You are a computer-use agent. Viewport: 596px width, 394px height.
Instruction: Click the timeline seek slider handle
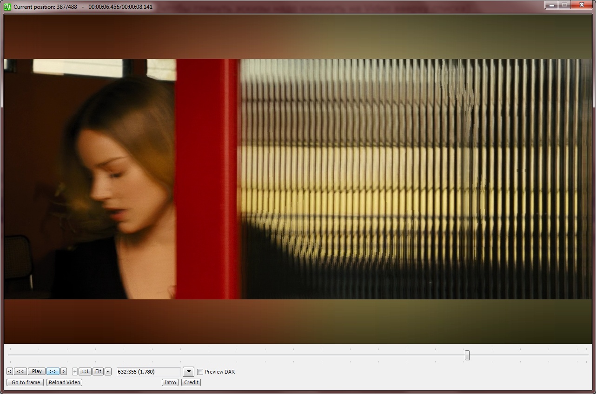point(467,355)
